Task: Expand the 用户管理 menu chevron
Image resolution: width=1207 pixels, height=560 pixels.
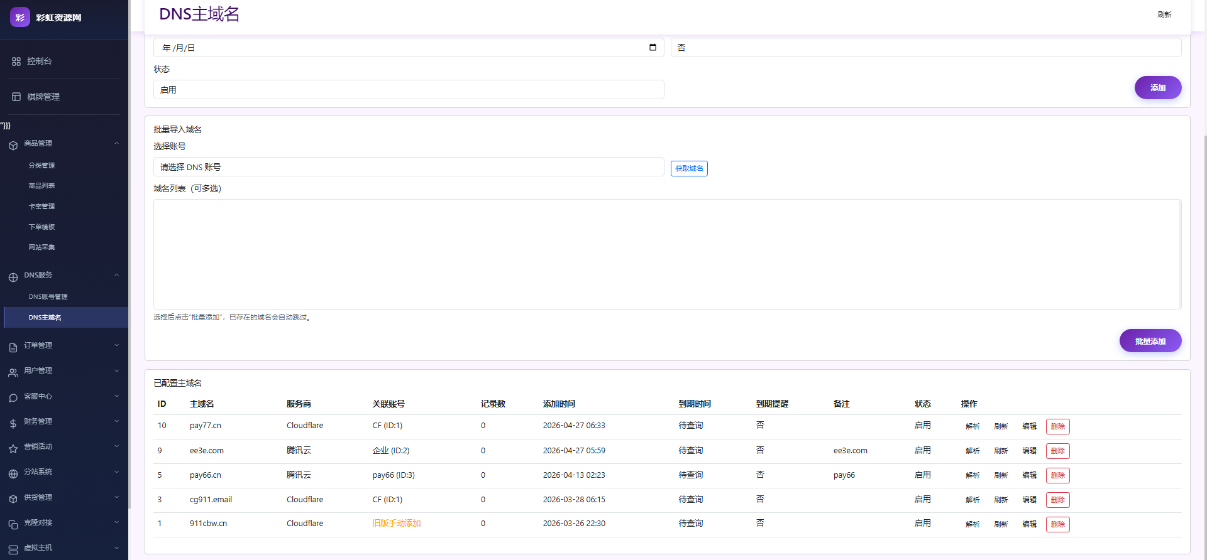Action: click(116, 370)
